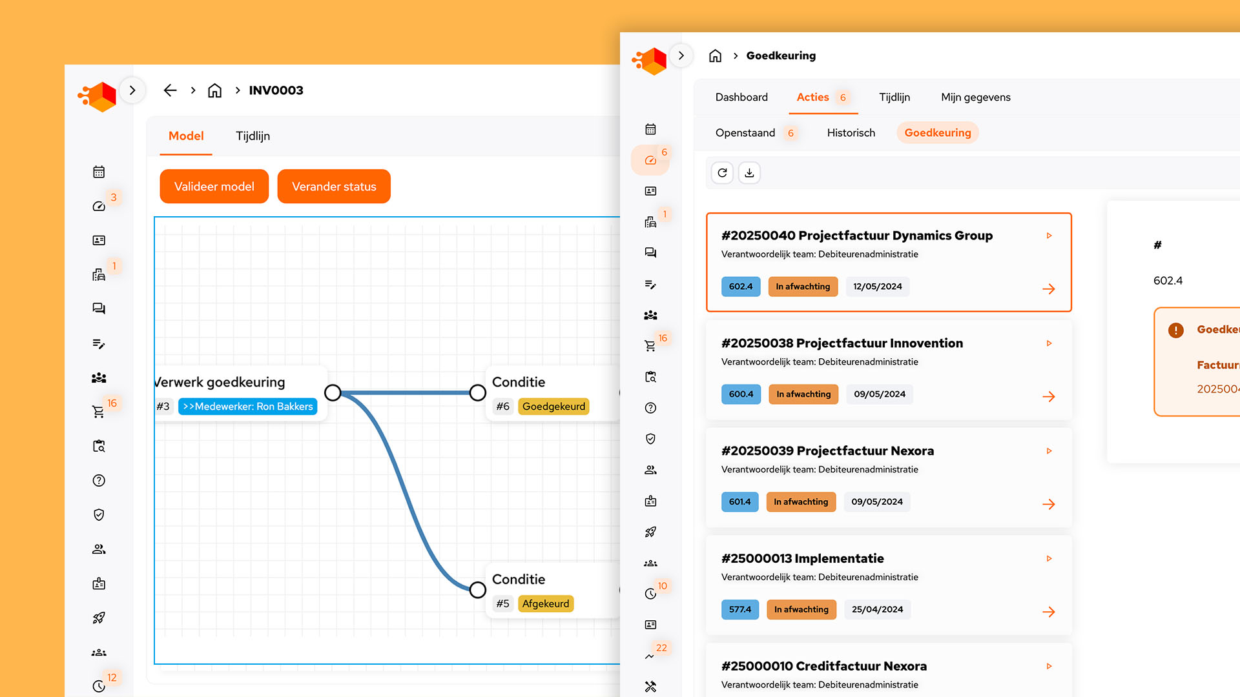The image size is (1240, 697).
Task: Open the clipboard search sidebar icon
Action: click(x=650, y=376)
